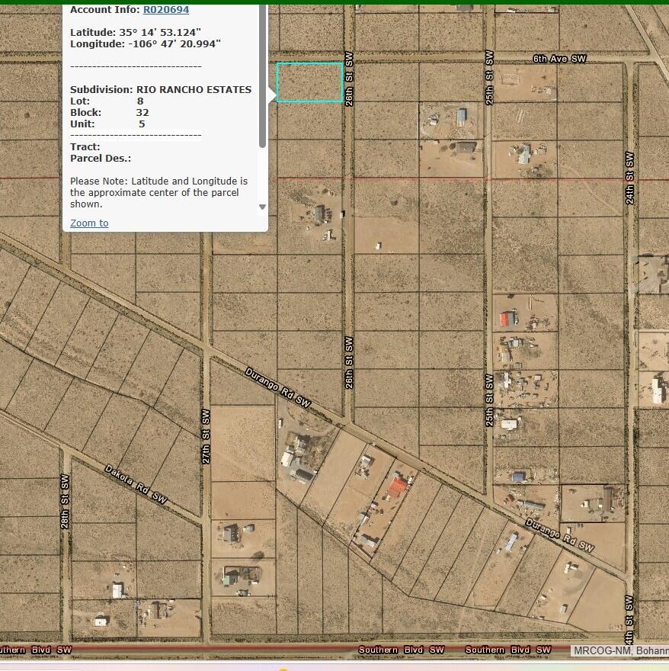Screen dimensions: 669x671
Task: Click the popup pointer arrow beside parcel
Action: [271, 95]
